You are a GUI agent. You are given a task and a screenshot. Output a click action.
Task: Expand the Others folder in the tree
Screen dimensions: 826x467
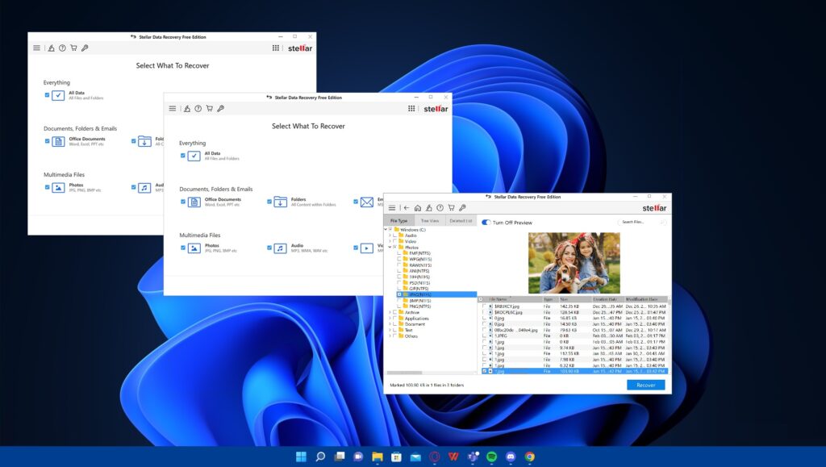point(390,336)
